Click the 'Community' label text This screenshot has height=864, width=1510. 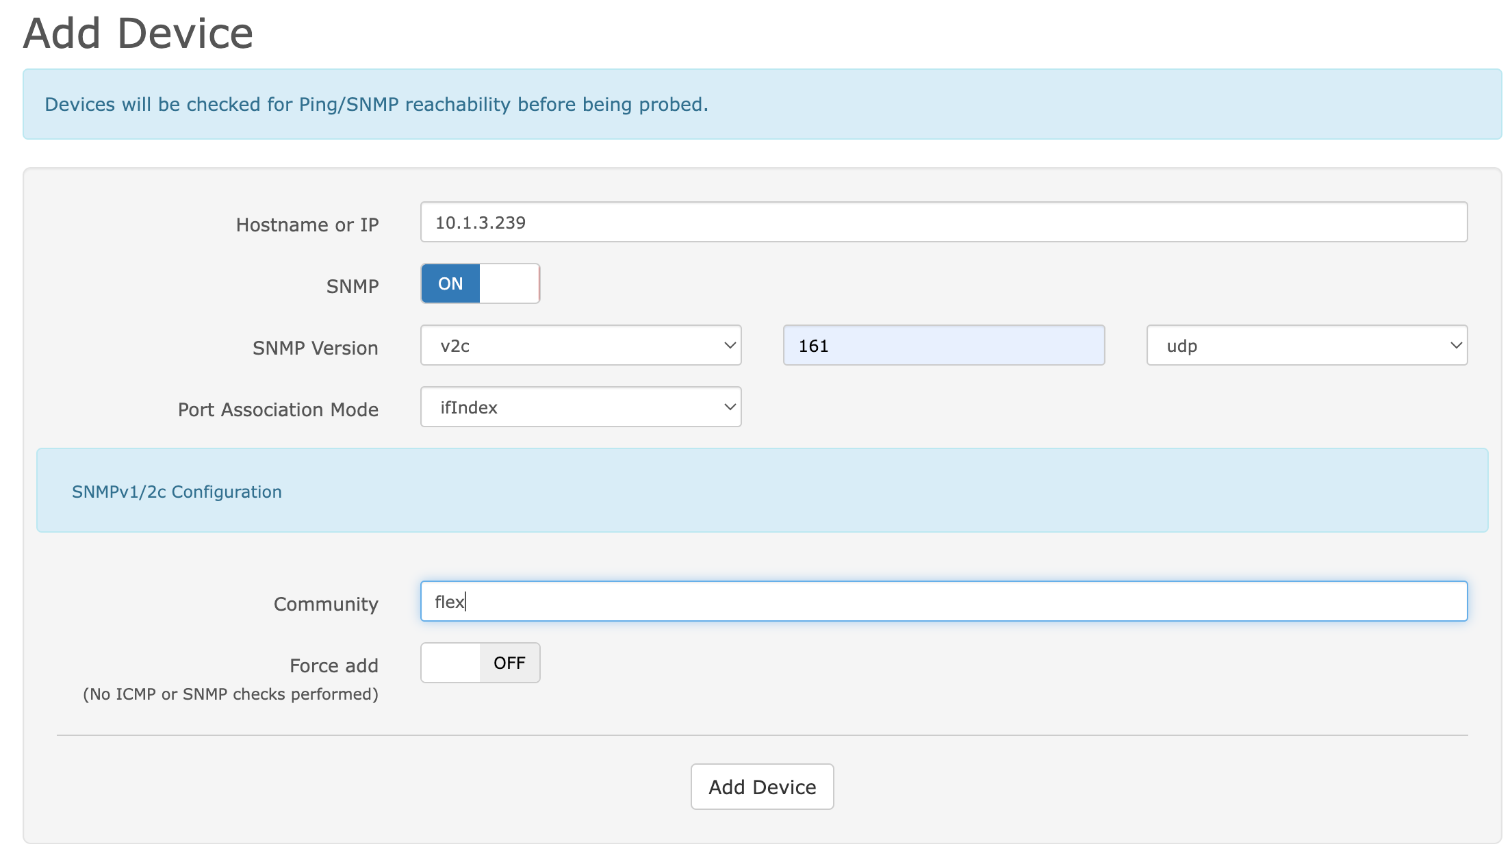tap(326, 604)
